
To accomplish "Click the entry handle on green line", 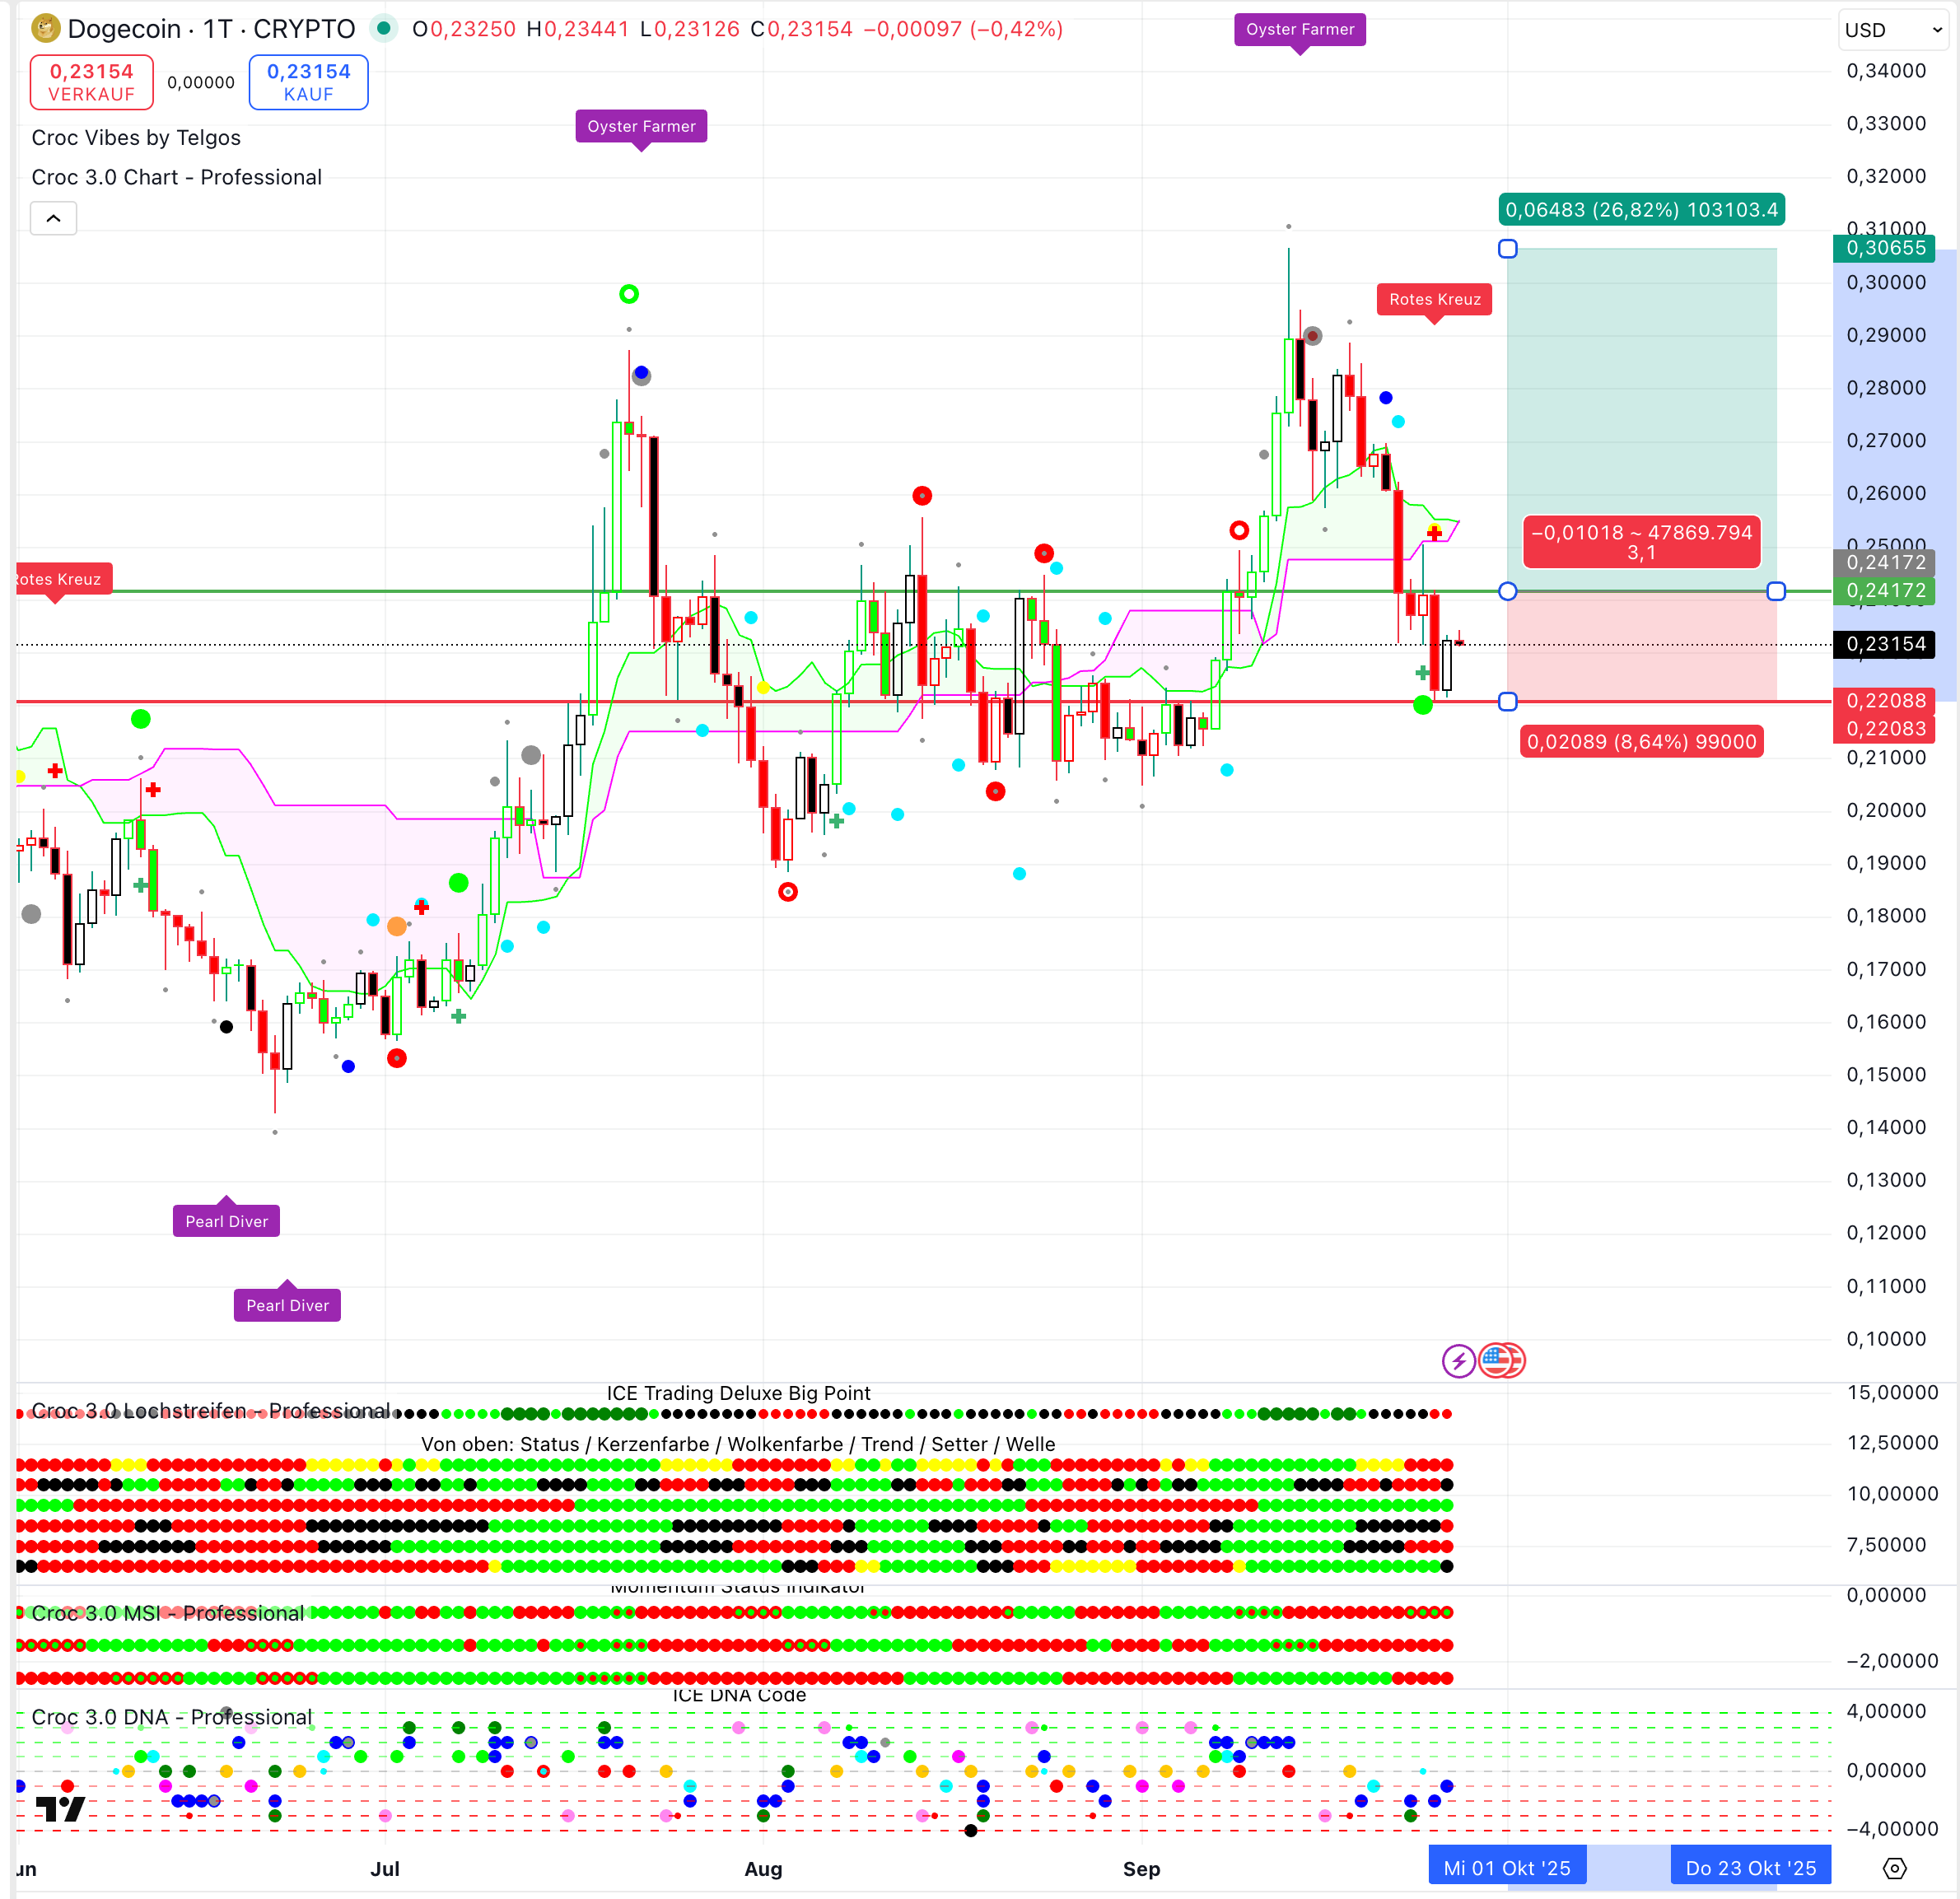I will click(x=1508, y=591).
